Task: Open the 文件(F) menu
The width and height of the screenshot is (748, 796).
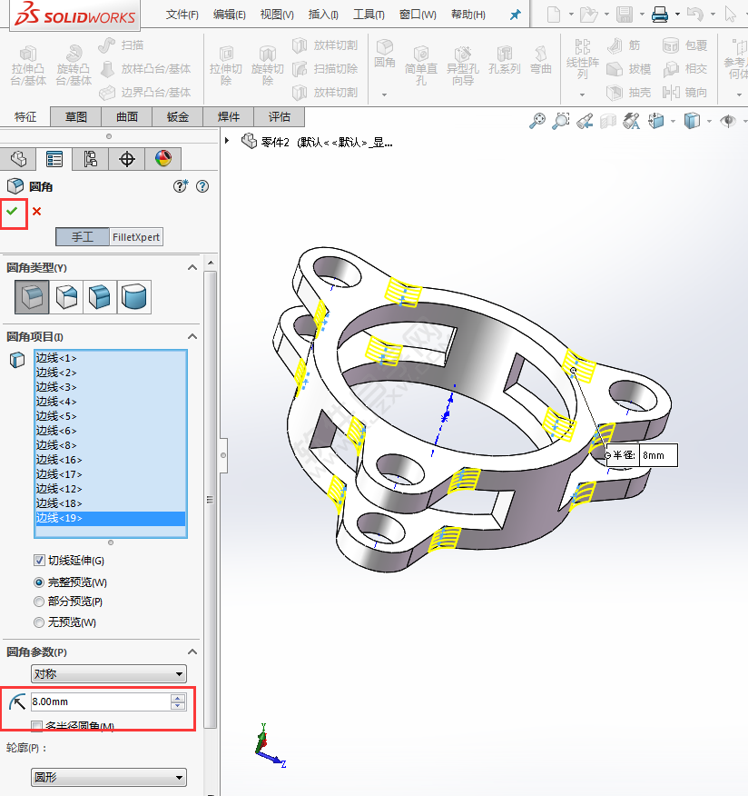Action: point(182,15)
